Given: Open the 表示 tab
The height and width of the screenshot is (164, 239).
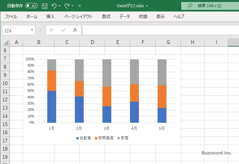Looking at the screenshot, I should coord(160,16).
